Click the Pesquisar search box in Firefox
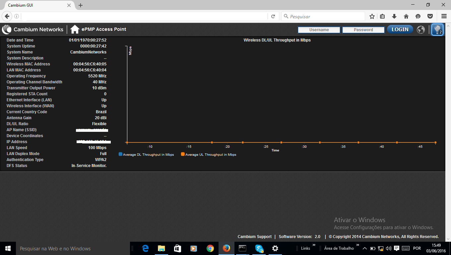The height and width of the screenshot is (255, 451). tap(323, 16)
